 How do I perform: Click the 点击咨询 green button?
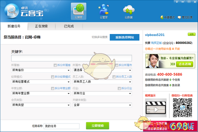pyautogui.click(x=185, y=64)
